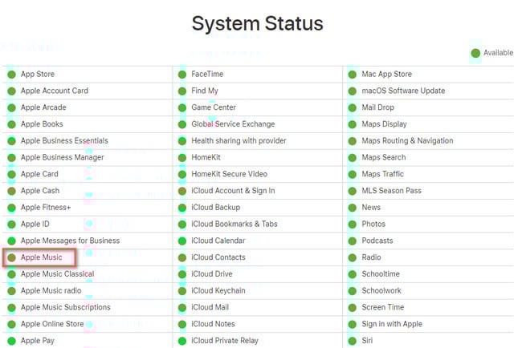The width and height of the screenshot is (522, 348).
Task: Click the status dot beside Mac App Store
Action: coord(353,75)
